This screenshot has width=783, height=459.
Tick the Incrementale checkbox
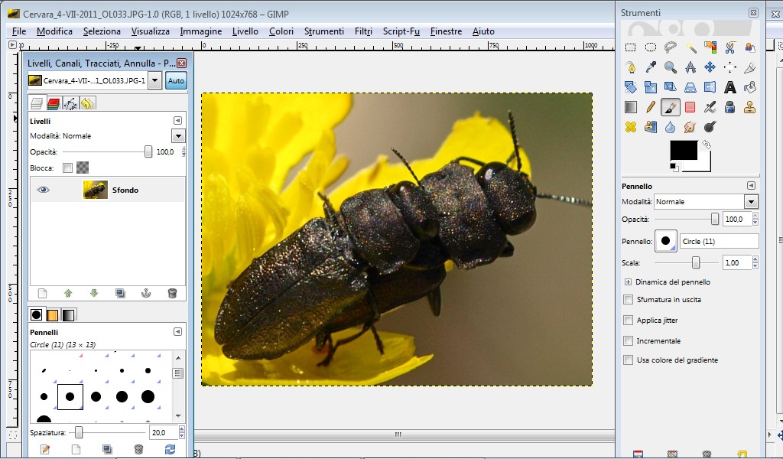pos(629,341)
